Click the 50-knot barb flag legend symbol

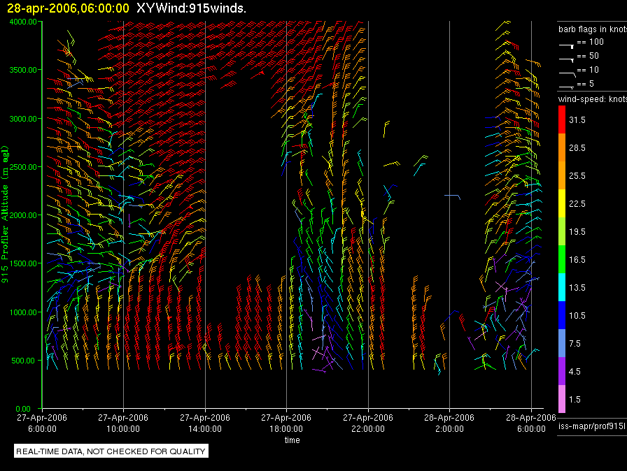pyautogui.click(x=567, y=60)
